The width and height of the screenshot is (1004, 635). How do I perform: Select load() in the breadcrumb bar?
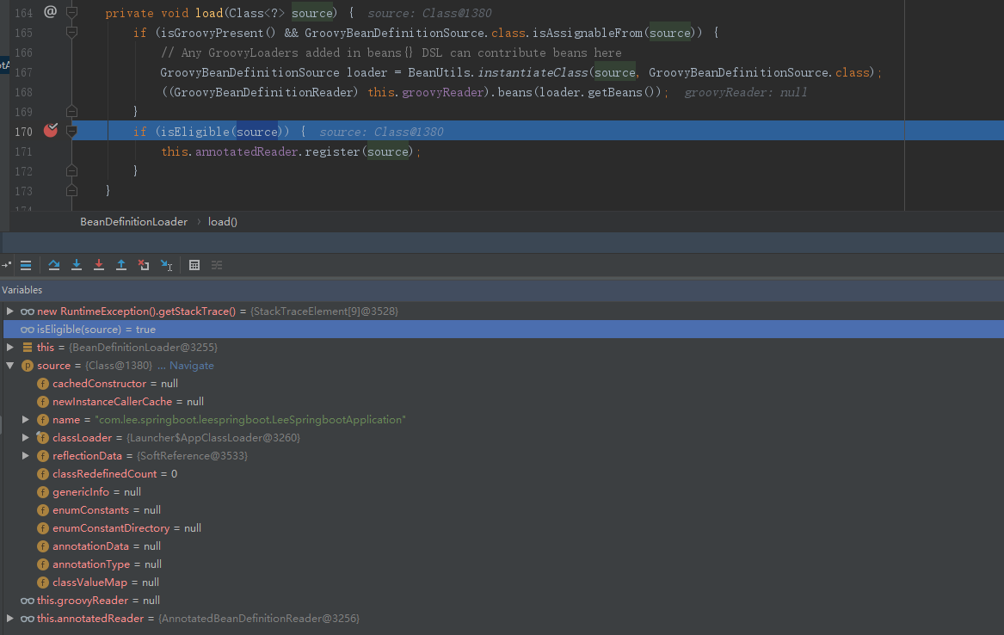(223, 221)
